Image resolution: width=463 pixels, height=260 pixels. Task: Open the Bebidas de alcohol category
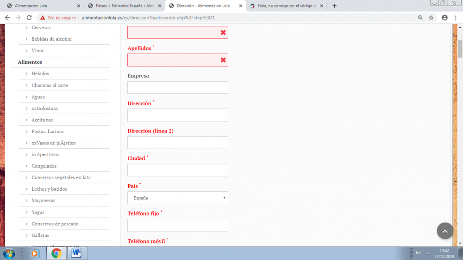tap(51, 39)
